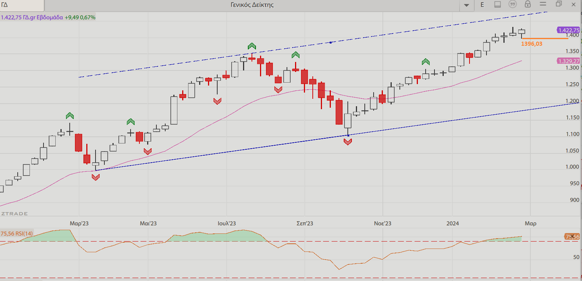Close the RSI value tag with x
Screen dimensions: 582x281
[572, 237]
